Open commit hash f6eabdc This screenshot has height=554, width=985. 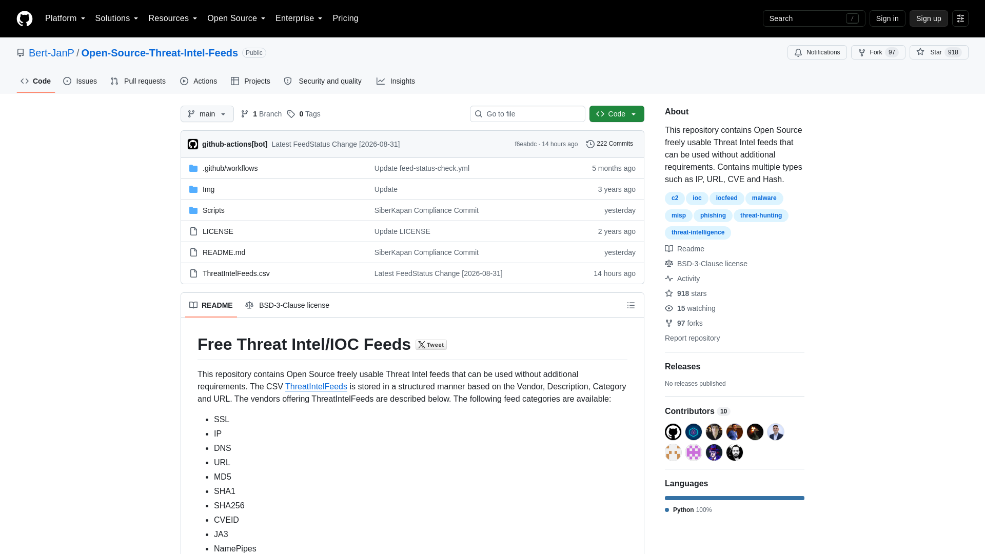[x=525, y=144]
